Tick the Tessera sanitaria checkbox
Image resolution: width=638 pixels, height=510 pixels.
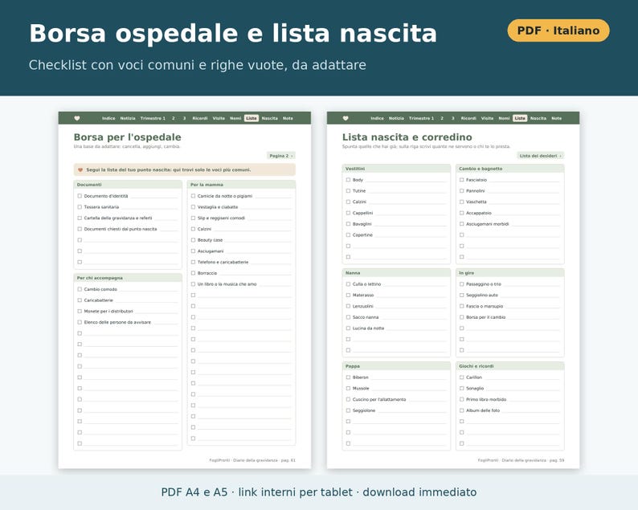tap(80, 207)
